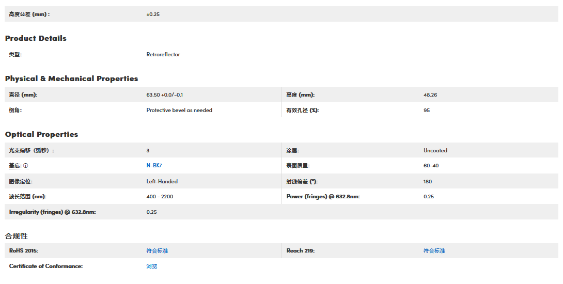Click the info icon beside 基底
The width and height of the screenshot is (563, 284).
pos(26,166)
